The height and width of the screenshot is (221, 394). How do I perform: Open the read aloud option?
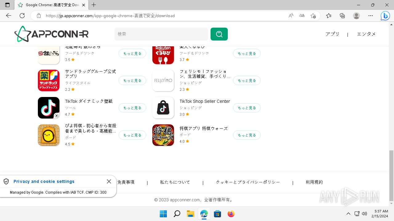click(291, 16)
